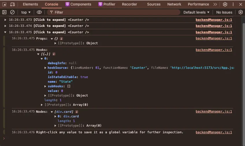Viewport: 245px width, 146px height.
Task: Select the inspect element picker icon
Action: point(4,4)
